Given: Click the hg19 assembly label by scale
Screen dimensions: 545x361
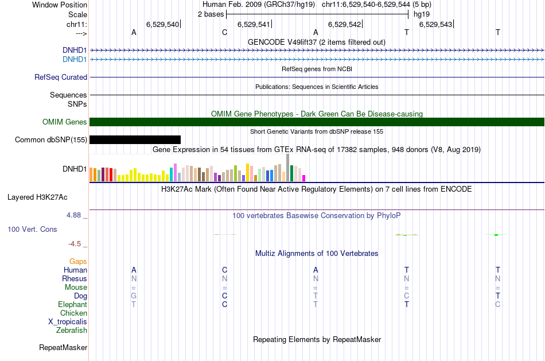Looking at the screenshot, I should [422, 14].
